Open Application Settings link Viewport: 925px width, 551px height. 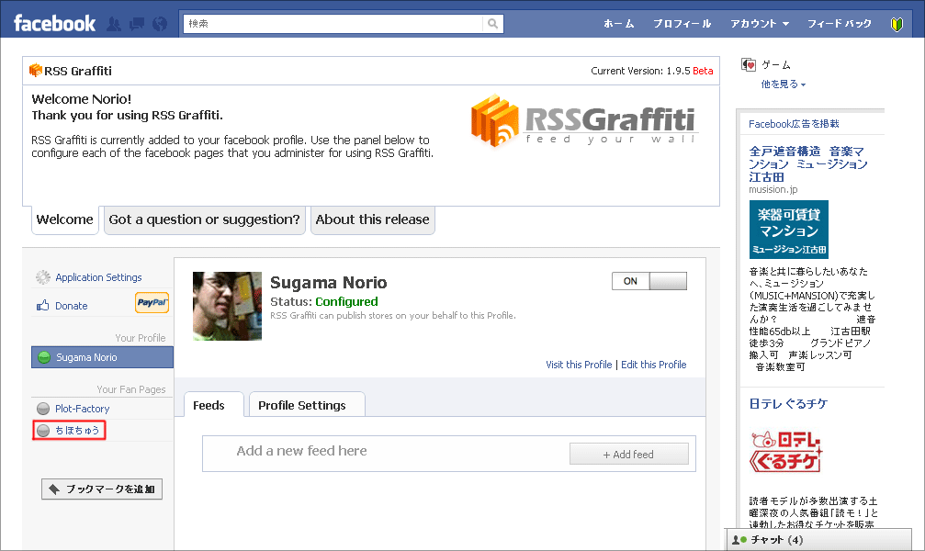pyautogui.click(x=98, y=277)
